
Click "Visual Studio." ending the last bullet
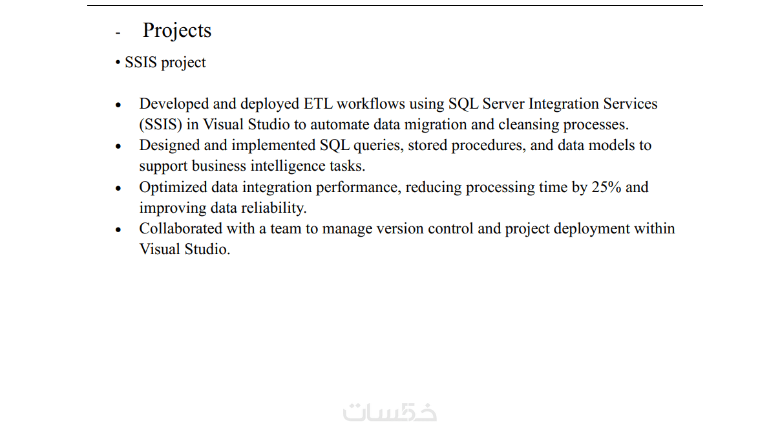pos(185,250)
